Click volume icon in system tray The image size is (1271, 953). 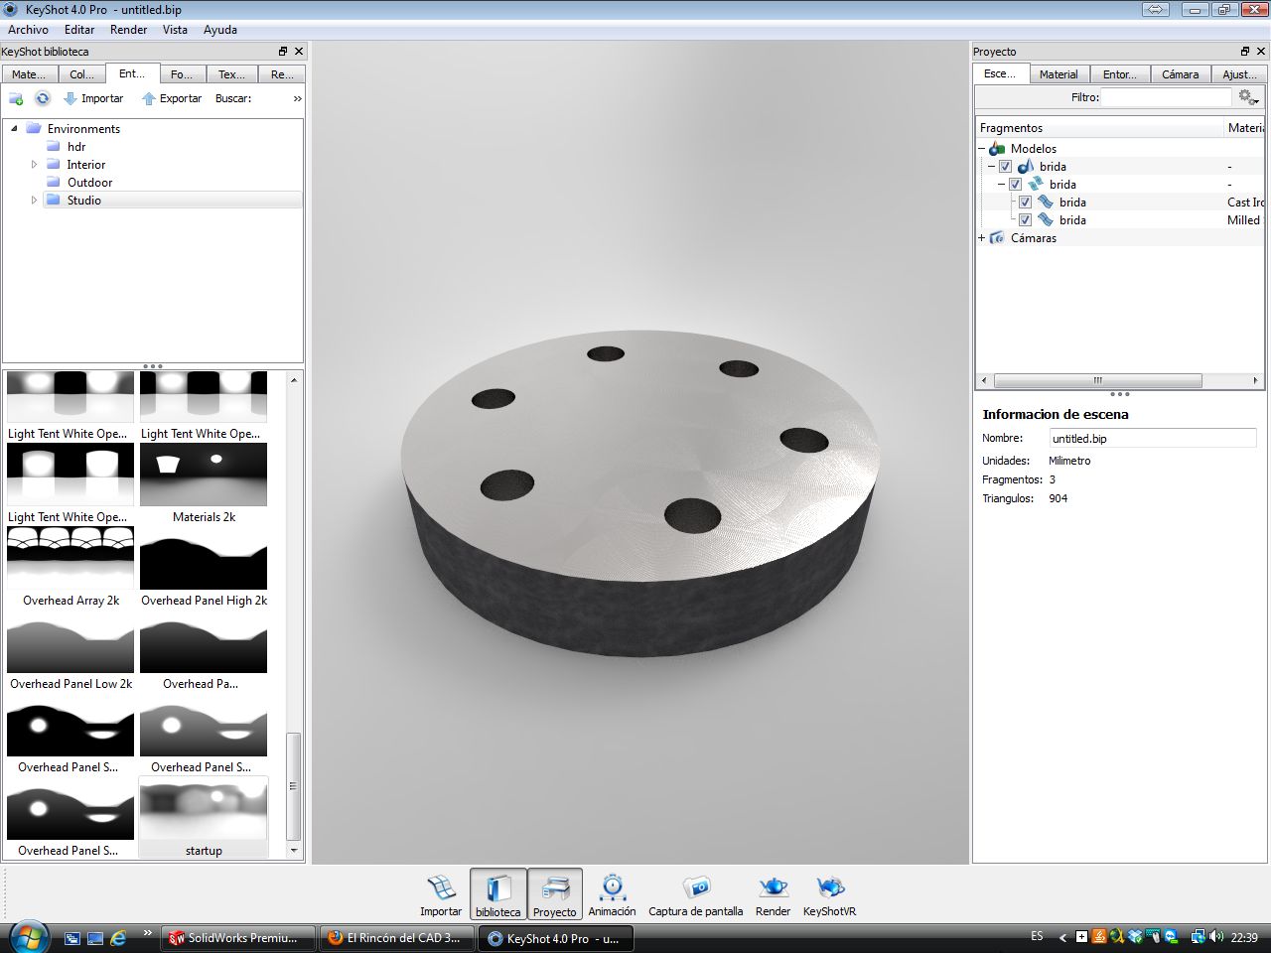pos(1216,936)
